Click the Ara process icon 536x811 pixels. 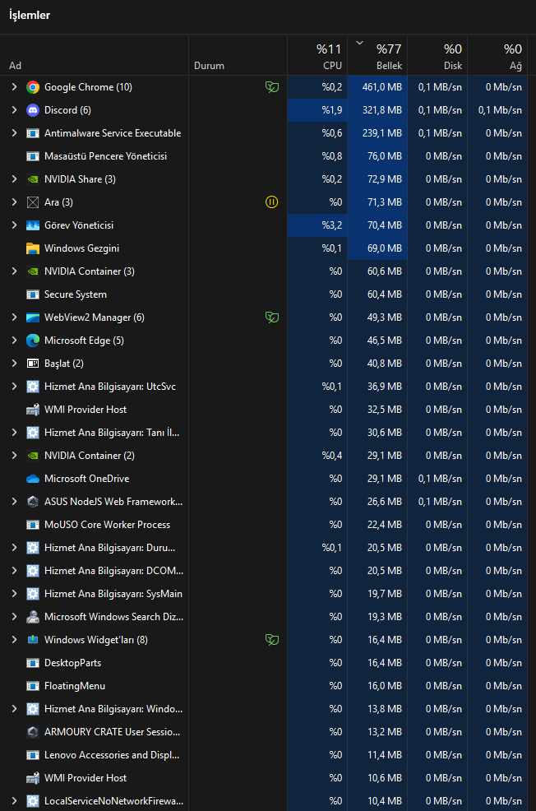(33, 202)
